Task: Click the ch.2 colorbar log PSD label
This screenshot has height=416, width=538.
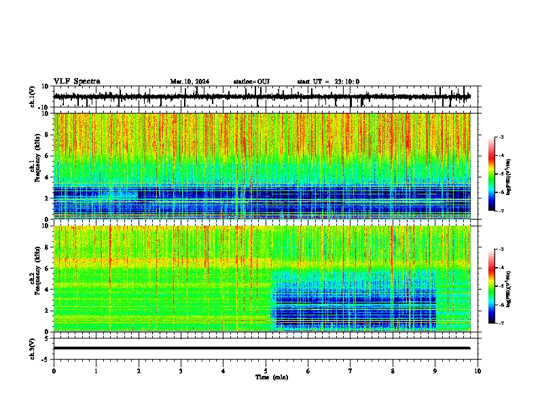Action: pyautogui.click(x=509, y=289)
